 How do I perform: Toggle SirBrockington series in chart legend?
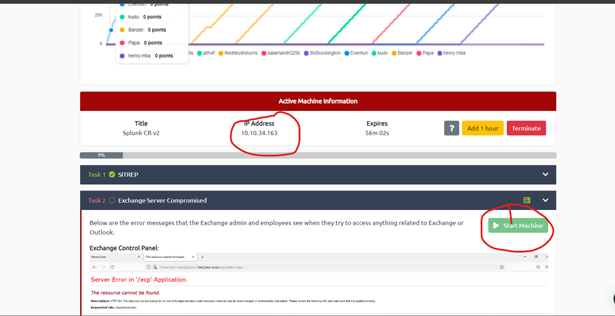pos(322,53)
